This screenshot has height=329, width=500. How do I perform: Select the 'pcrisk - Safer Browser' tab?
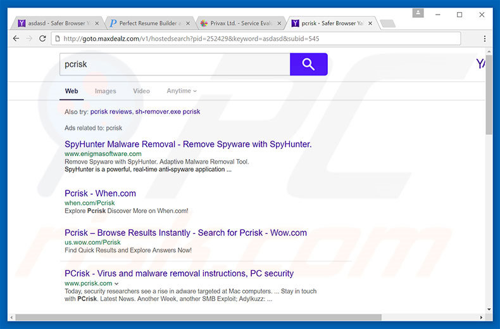click(332, 23)
